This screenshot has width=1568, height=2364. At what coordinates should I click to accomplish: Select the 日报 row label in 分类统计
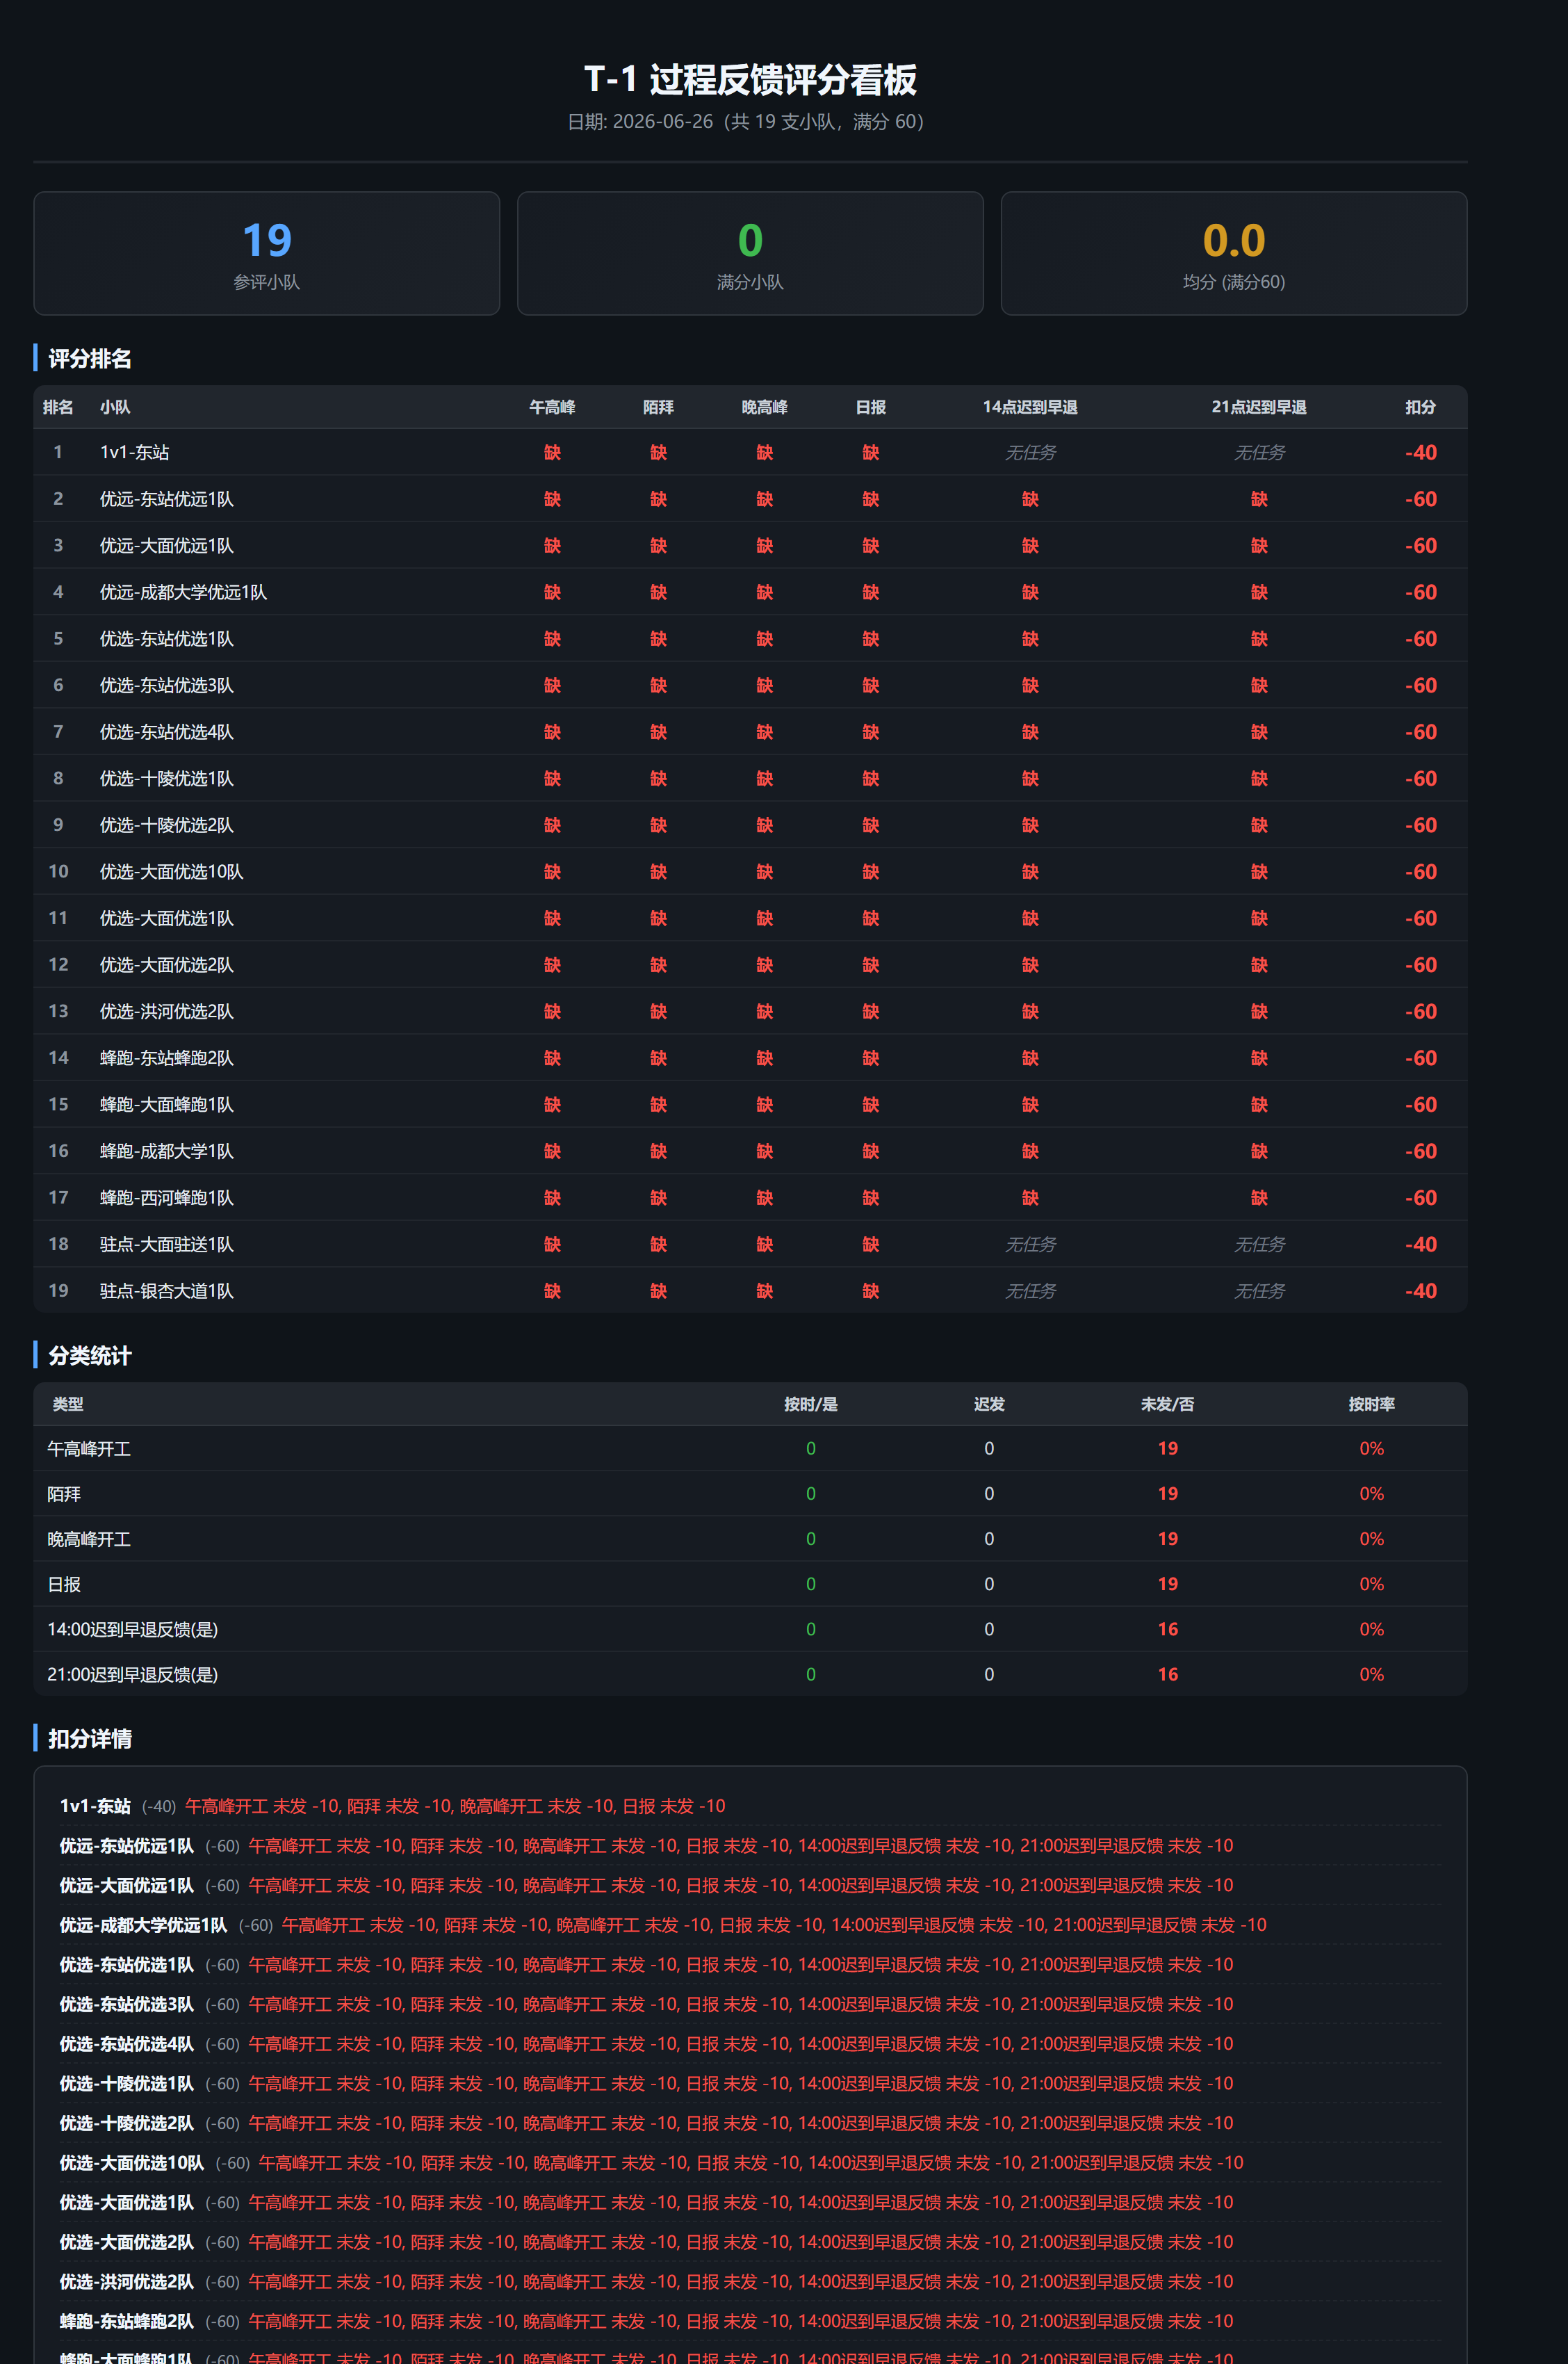click(64, 1584)
